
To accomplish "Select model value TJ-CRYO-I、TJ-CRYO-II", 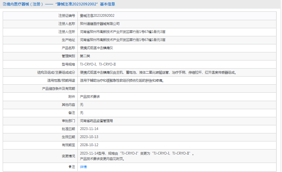I will 98,64.
